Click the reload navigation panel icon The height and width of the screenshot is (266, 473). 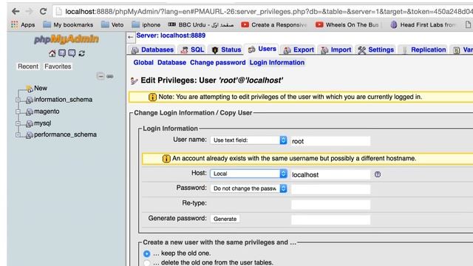point(81,53)
